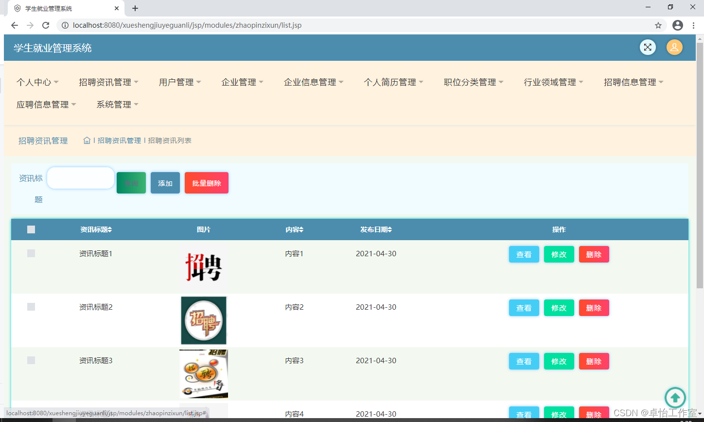Expand the 个人中心 dropdown menu
The image size is (704, 422).
37,82
